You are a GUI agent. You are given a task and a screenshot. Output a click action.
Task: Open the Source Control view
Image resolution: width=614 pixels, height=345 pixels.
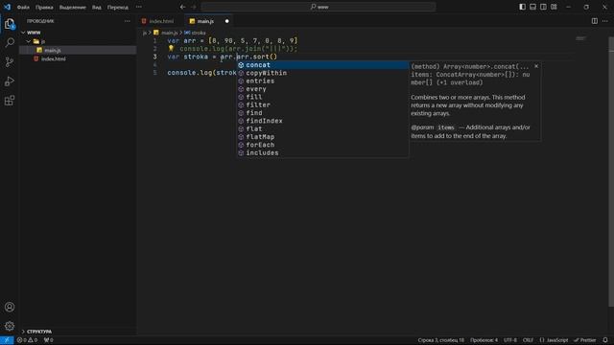coord(10,61)
